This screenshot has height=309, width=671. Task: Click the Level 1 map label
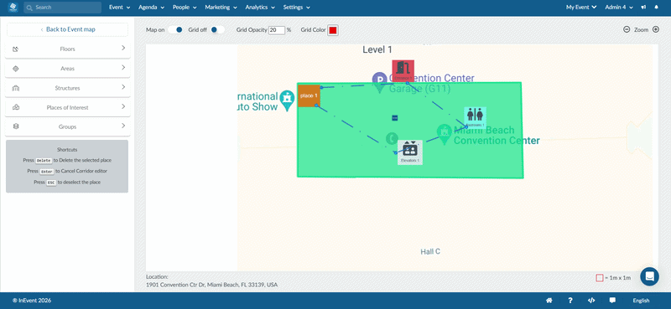(x=377, y=49)
